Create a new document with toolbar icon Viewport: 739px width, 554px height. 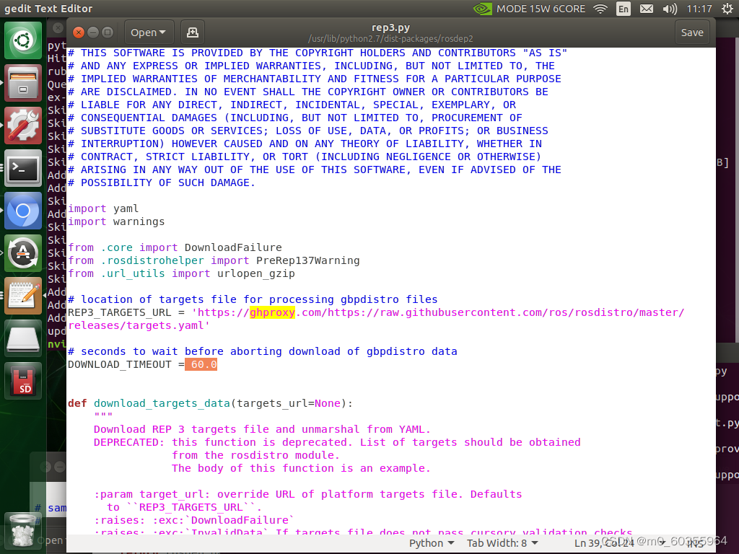pyautogui.click(x=192, y=32)
